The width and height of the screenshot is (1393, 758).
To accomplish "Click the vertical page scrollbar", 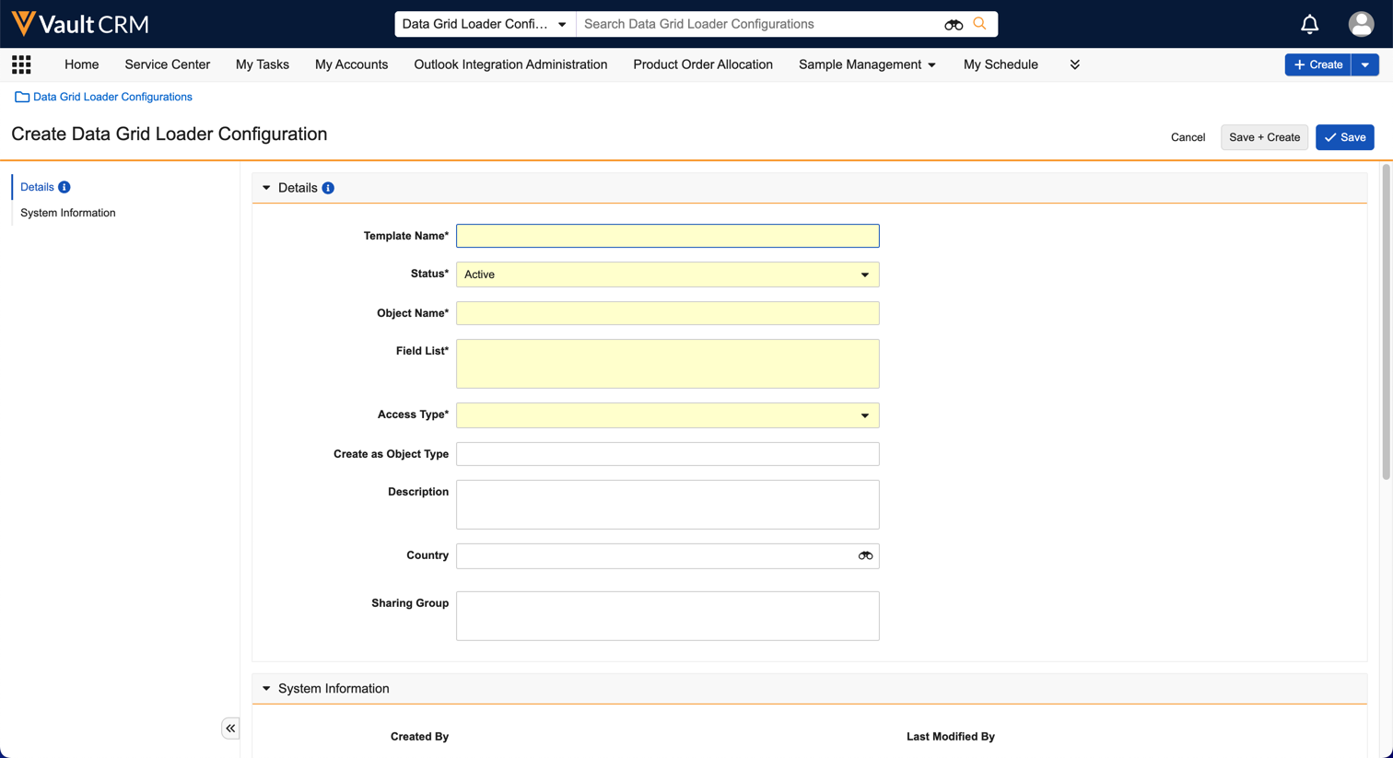I will pos(1385,322).
